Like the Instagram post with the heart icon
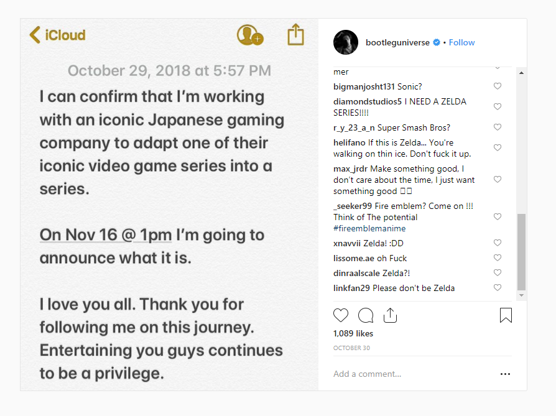 tap(341, 315)
